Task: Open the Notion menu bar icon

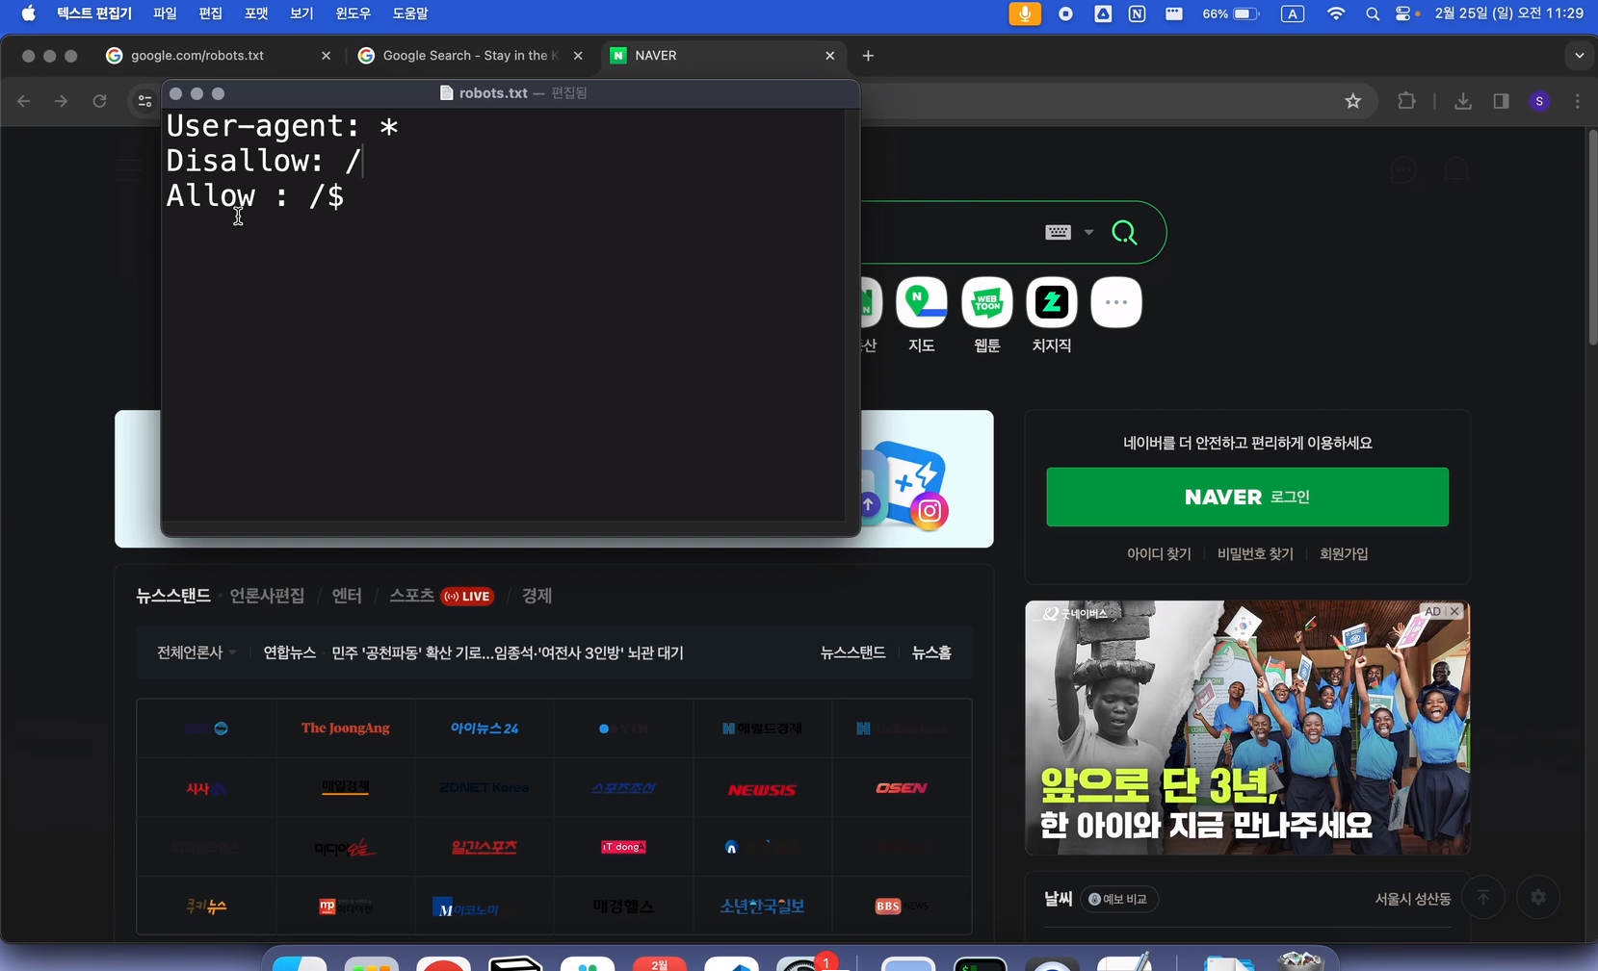Action: (1138, 13)
